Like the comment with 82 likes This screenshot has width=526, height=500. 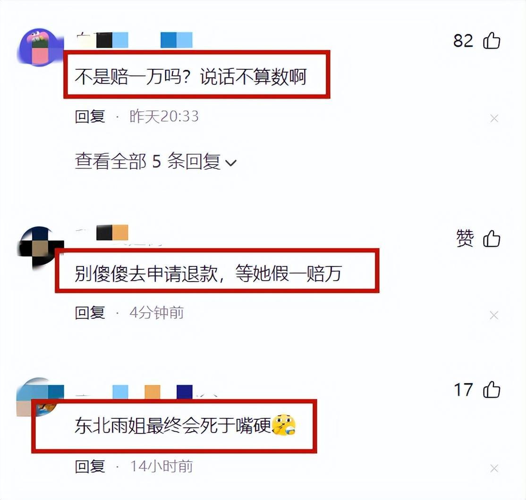492,40
